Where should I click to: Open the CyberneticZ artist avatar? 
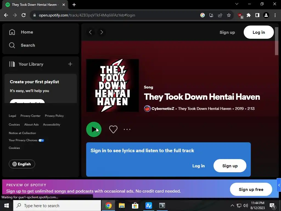coord(147,109)
